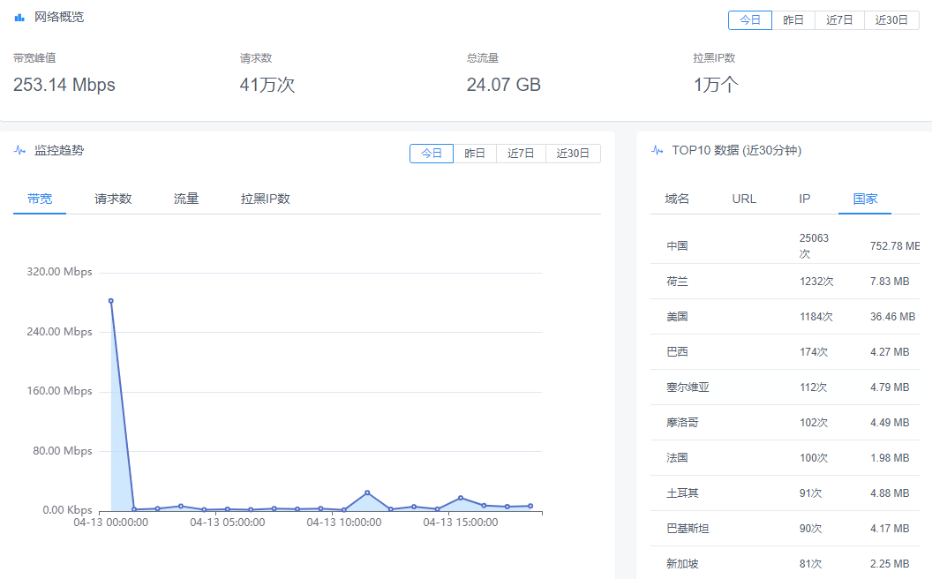The image size is (932, 579).
Task: Click the 中国 row in country list
Action: (x=677, y=246)
